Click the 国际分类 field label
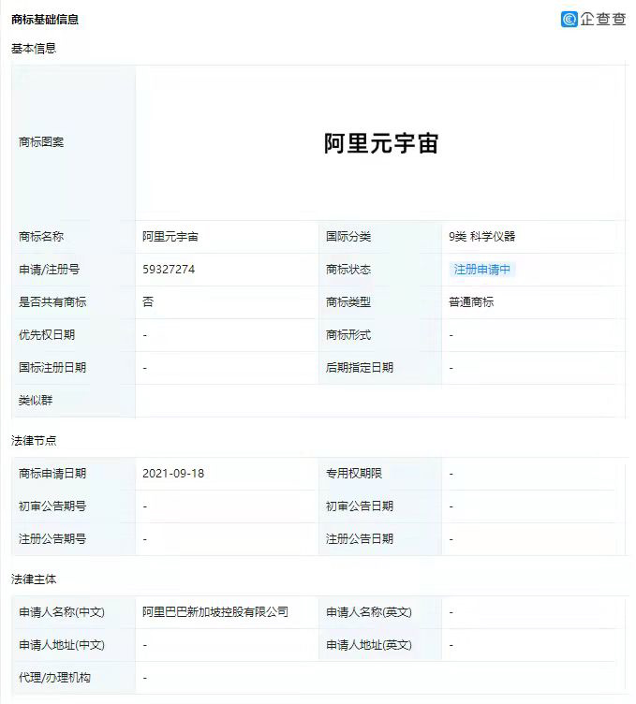Screen dimensions: 636x704 point(348,237)
